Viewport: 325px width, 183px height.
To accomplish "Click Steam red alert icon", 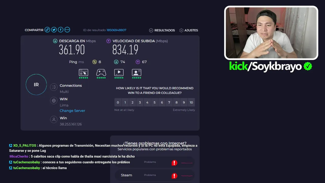I will 174,176.
